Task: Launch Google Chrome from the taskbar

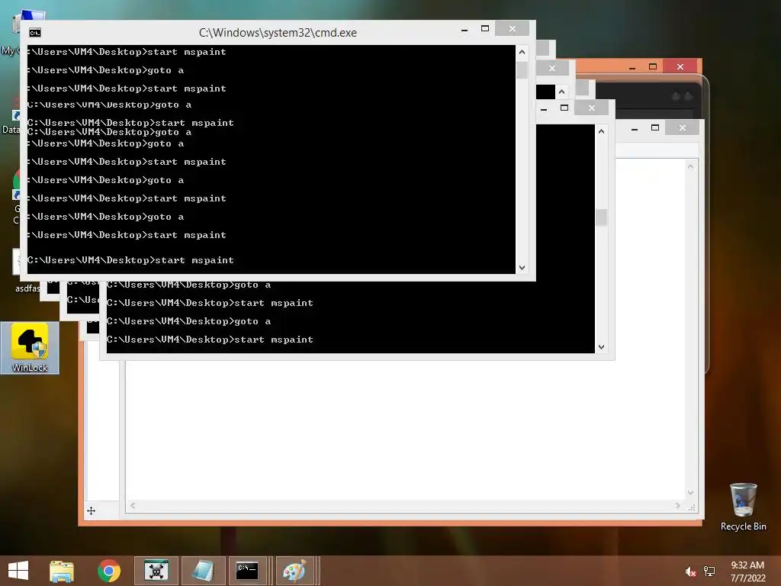Action: click(109, 571)
